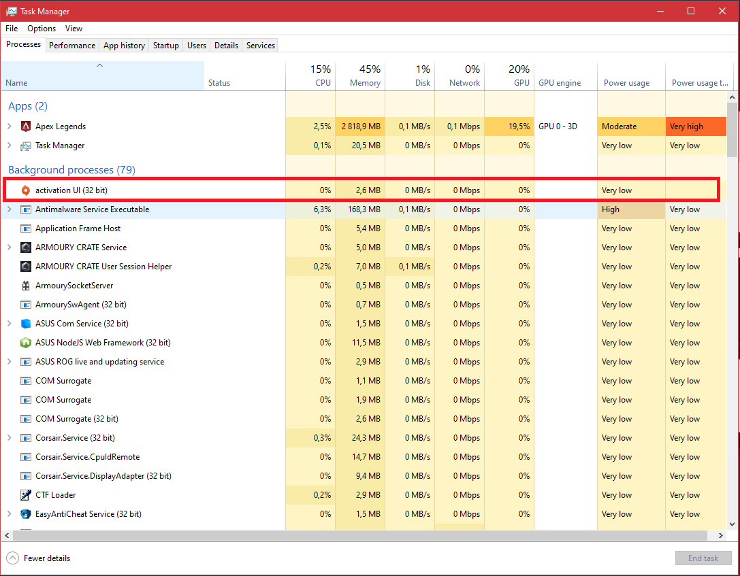Click the Apex Legends app icon
Viewport: 740px width, 576px height.
[26, 126]
